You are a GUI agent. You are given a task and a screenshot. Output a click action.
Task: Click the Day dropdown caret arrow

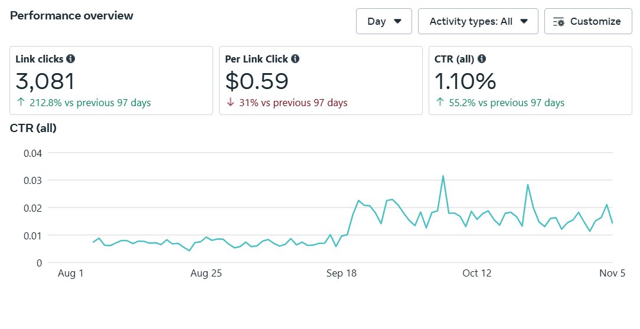pos(397,21)
